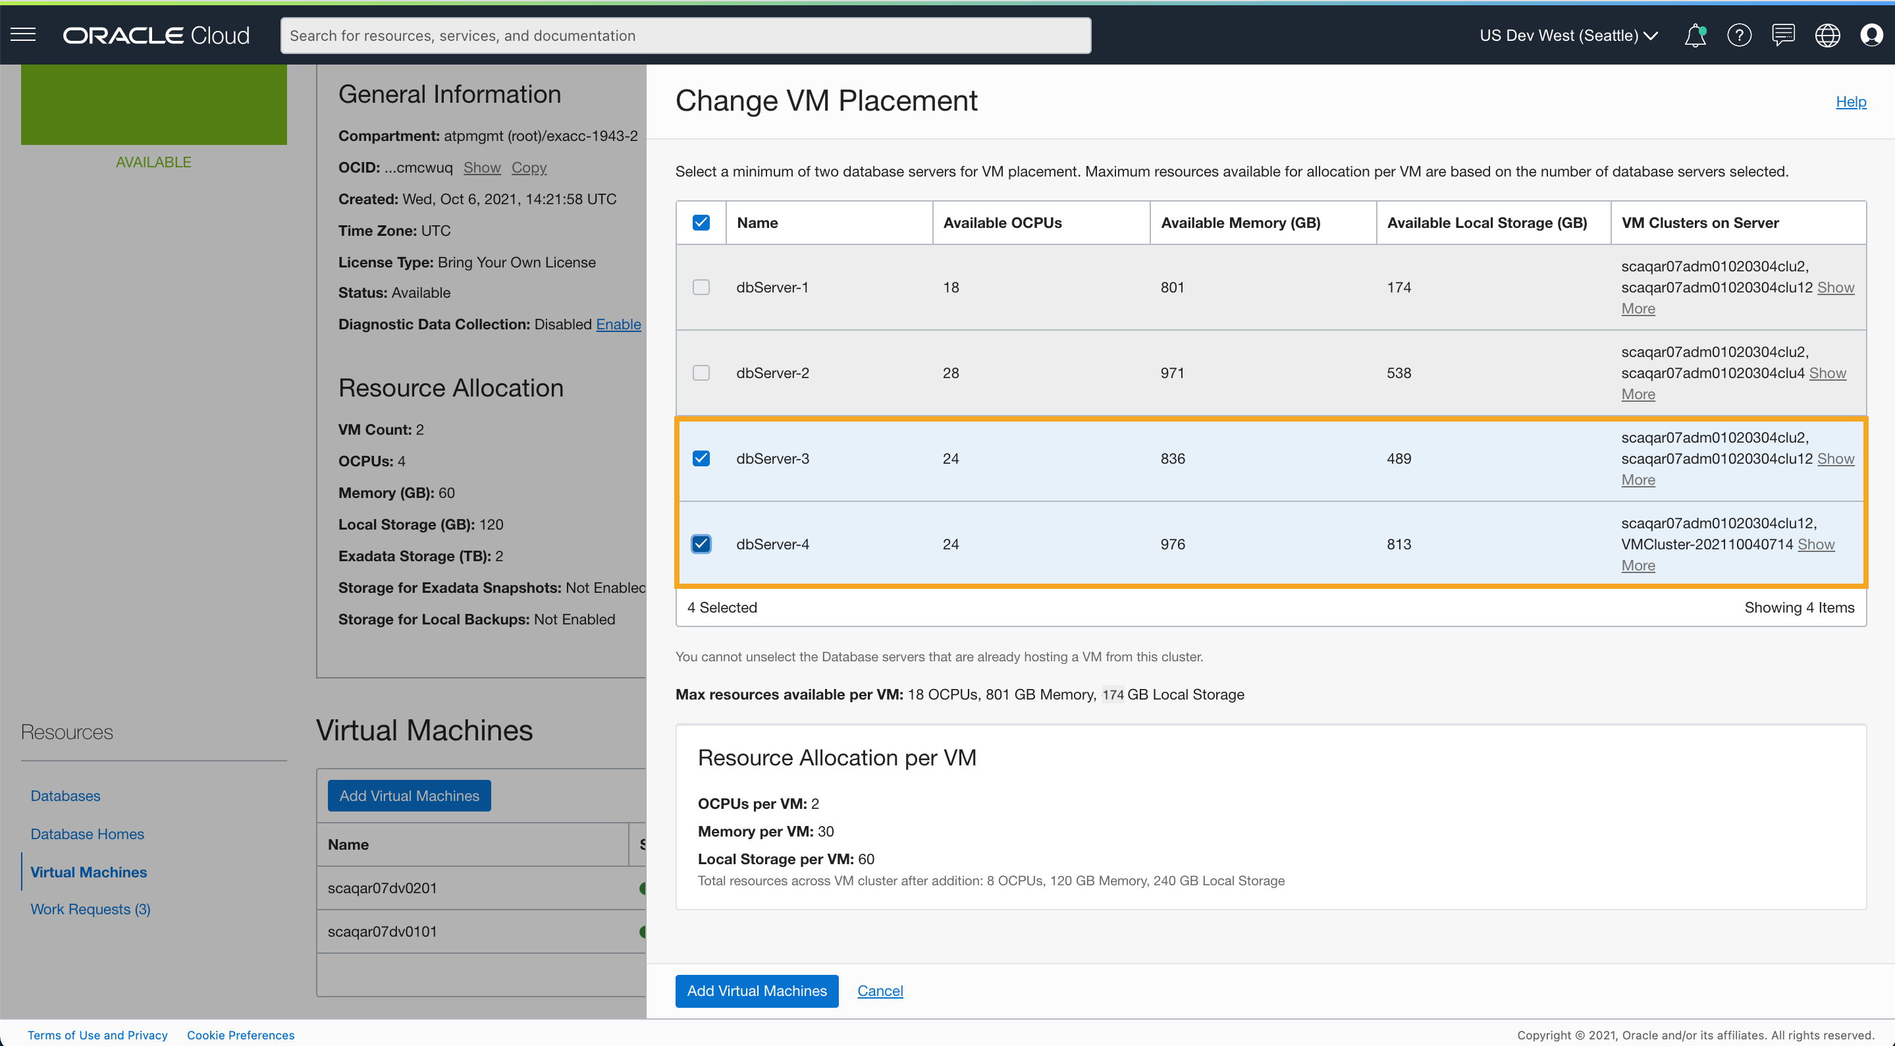Click the Oracle Cloud logo
The height and width of the screenshot is (1046, 1895).
[x=156, y=36]
